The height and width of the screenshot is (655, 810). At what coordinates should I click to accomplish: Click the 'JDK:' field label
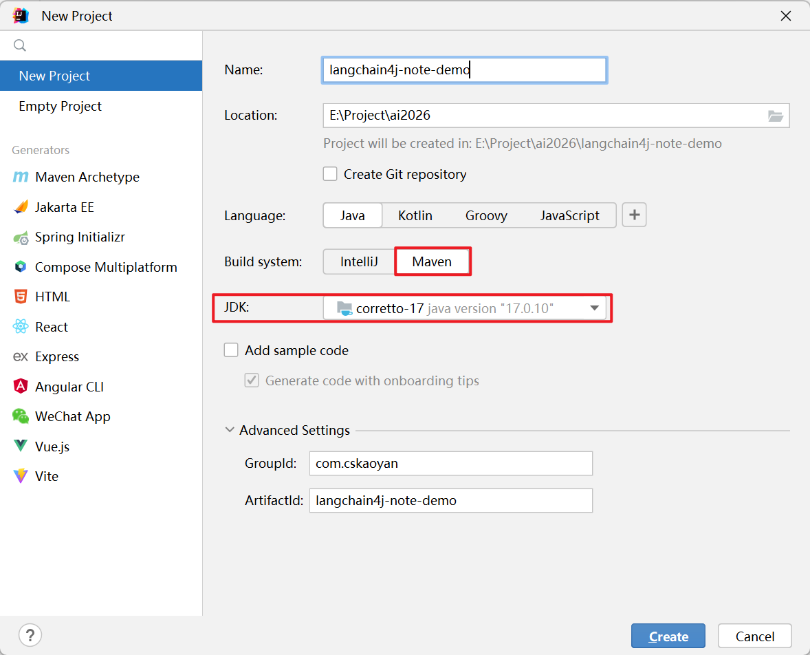(x=237, y=307)
